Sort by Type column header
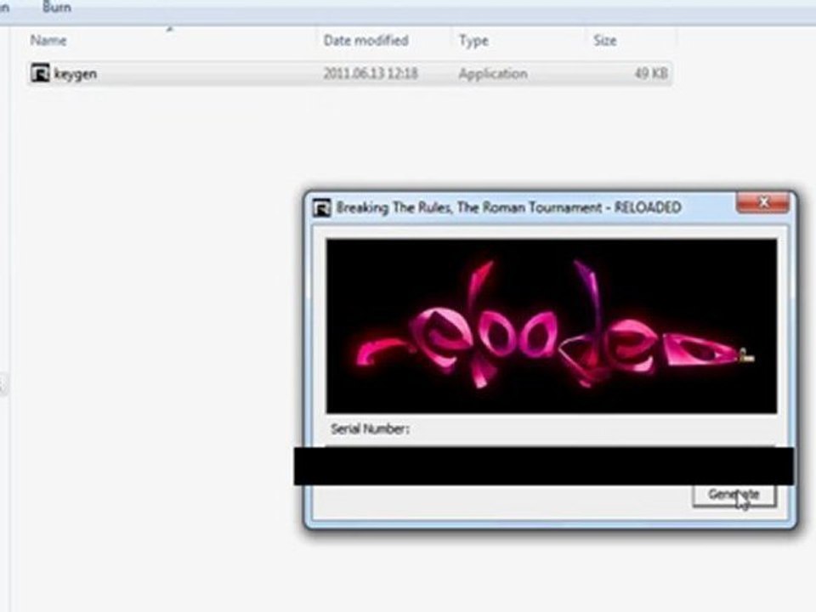This screenshot has width=816, height=612. [473, 41]
